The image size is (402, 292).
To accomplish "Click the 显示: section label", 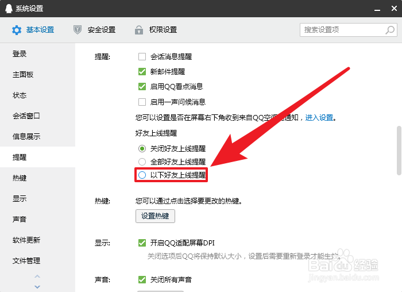I will 102,243.
